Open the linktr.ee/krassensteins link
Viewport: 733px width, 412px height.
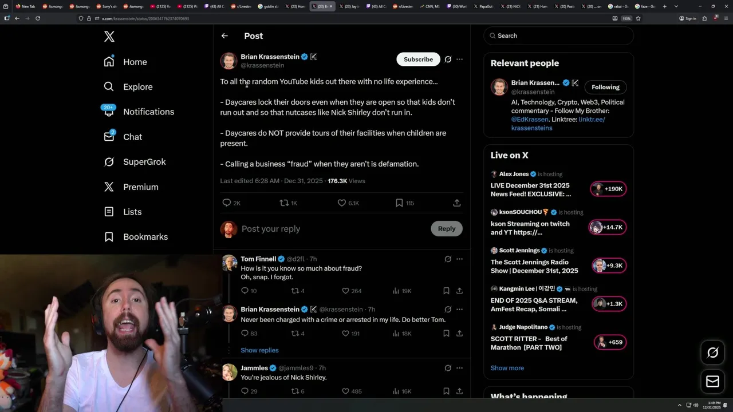pos(558,124)
